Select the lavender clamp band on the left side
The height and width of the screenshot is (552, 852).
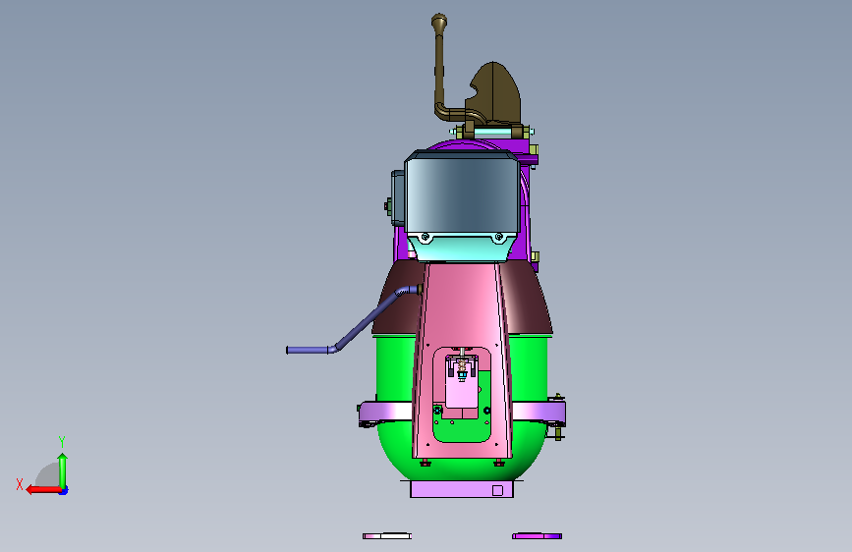(x=386, y=413)
